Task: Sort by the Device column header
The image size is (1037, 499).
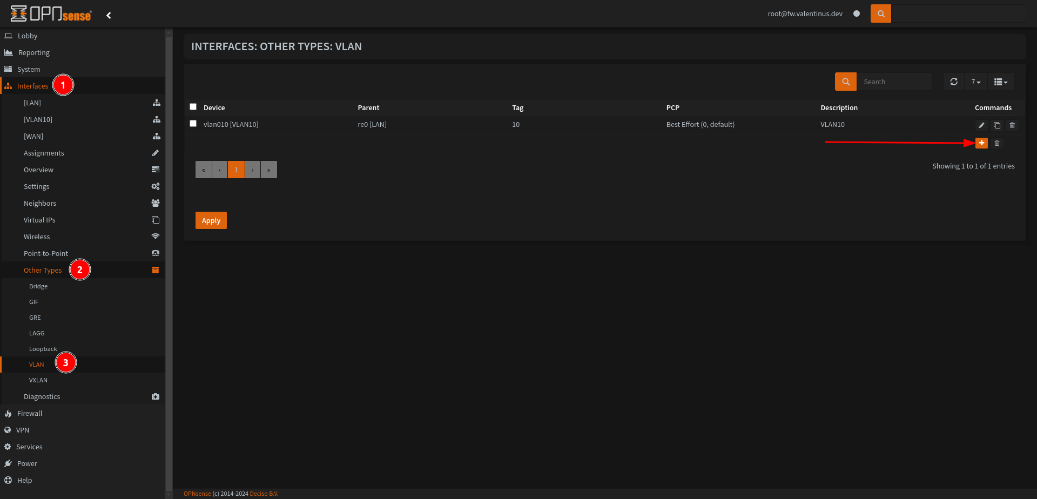Action: tap(214, 107)
